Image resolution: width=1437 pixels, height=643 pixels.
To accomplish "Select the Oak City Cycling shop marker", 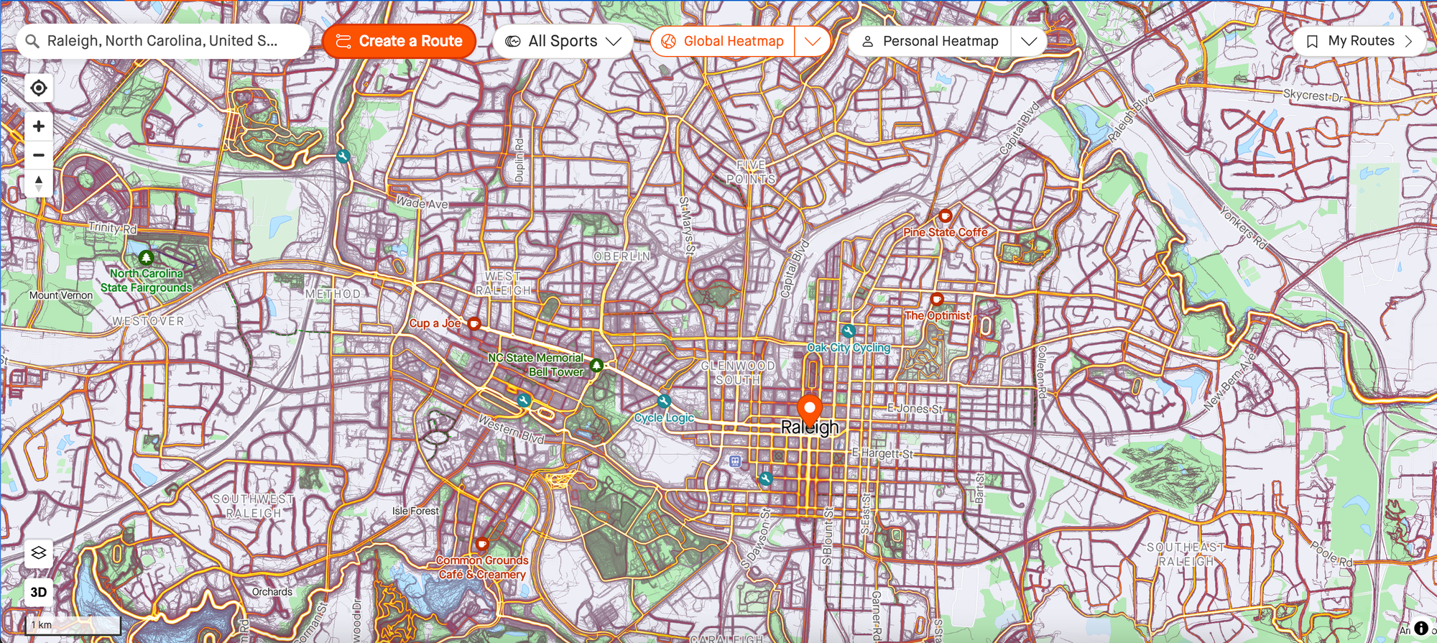I will point(849,331).
